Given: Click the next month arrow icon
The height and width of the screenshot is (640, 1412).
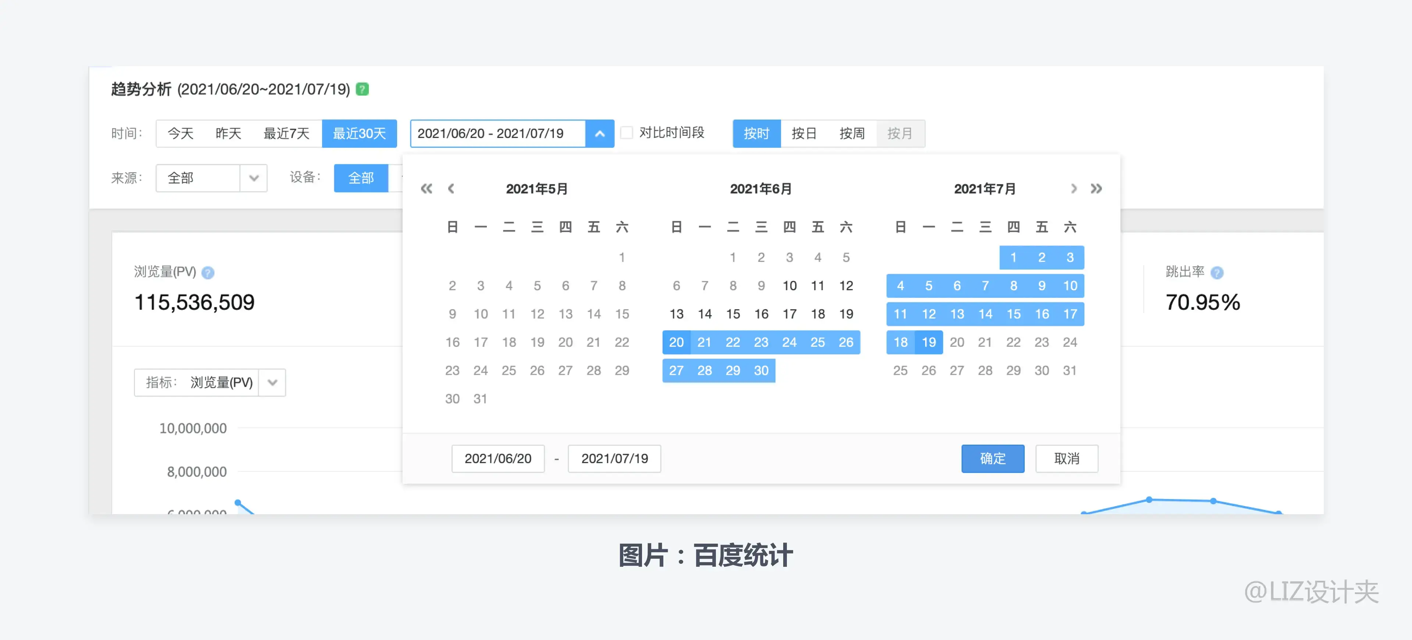Looking at the screenshot, I should tap(1073, 189).
